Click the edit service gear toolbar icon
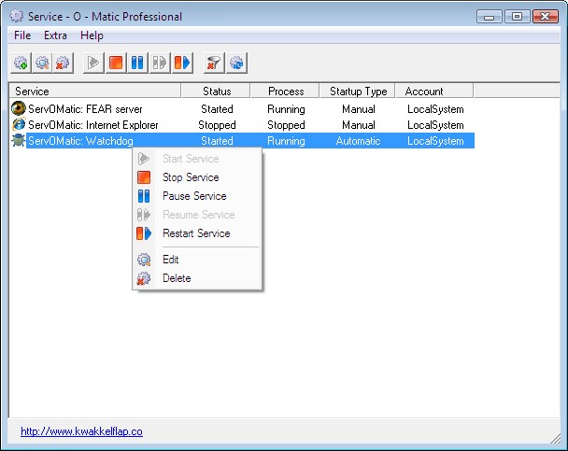The height and width of the screenshot is (451, 568). [x=42, y=63]
